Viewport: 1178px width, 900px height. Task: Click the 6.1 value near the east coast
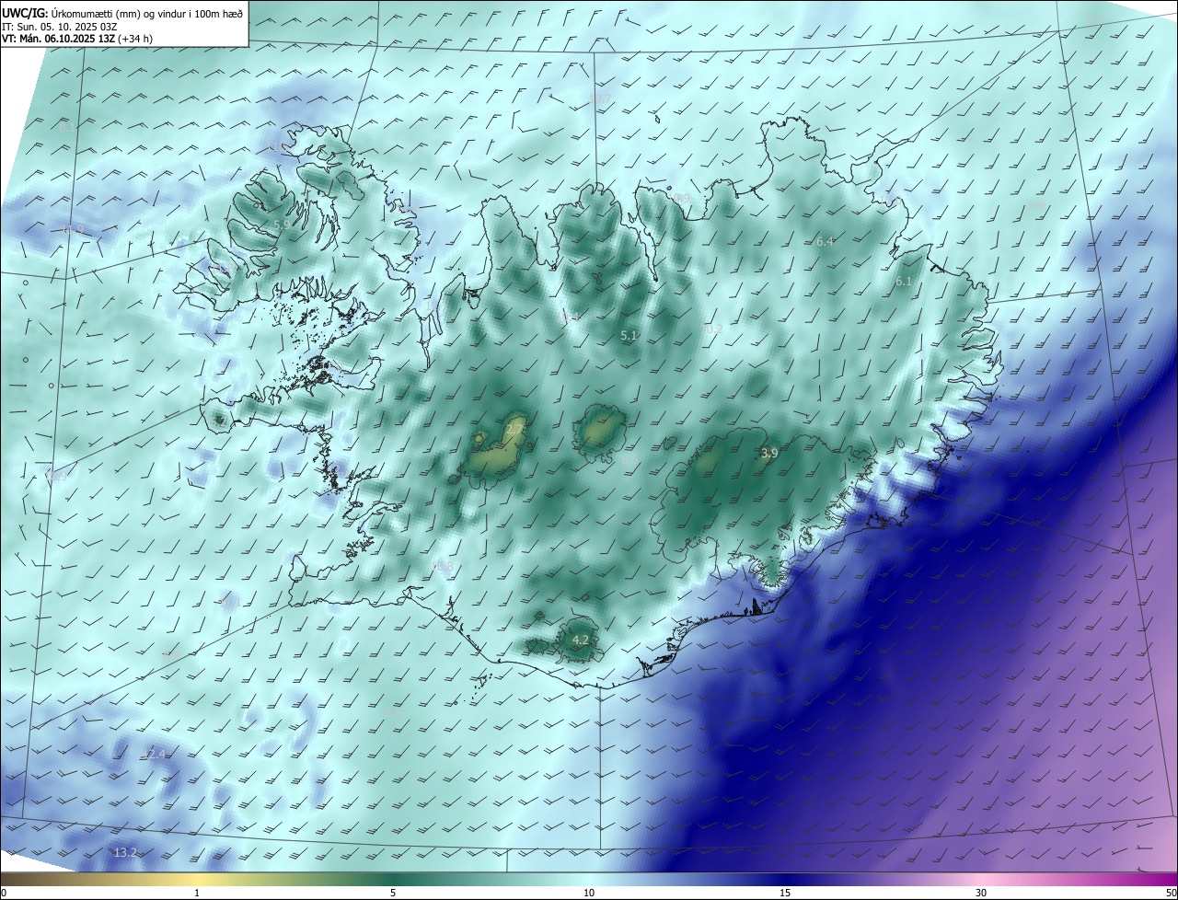(x=904, y=282)
